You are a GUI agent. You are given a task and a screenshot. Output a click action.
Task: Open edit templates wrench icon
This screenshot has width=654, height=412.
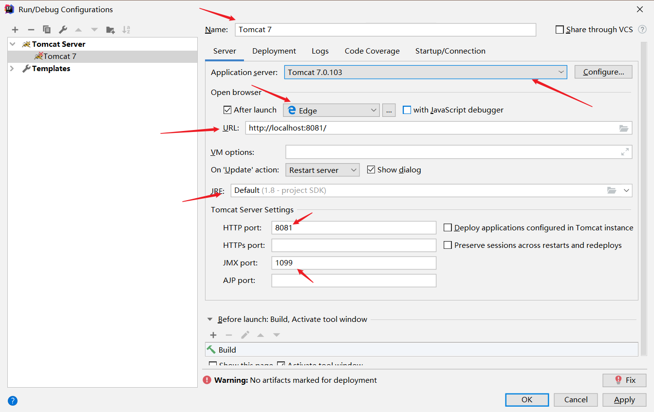tap(62, 30)
